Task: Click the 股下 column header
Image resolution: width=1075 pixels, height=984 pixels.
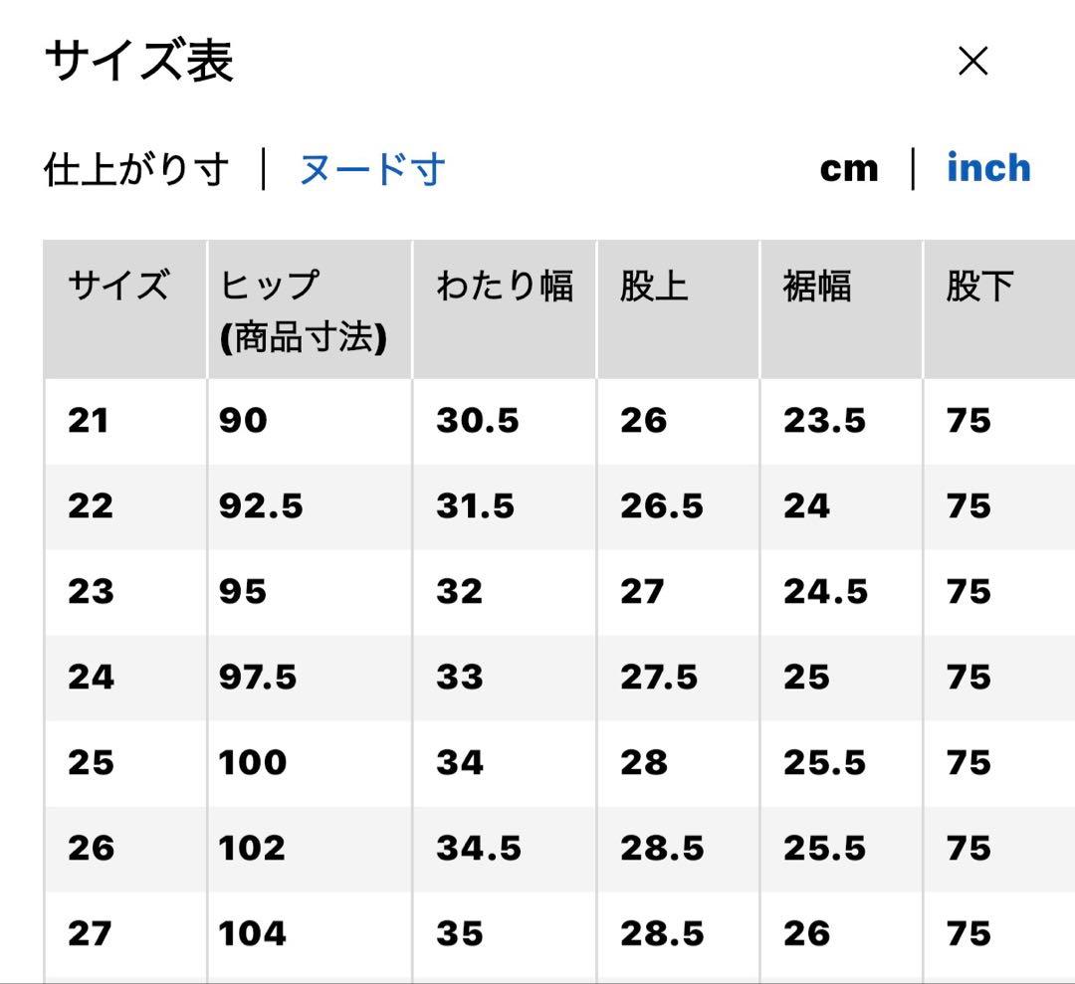Action: pos(999,309)
